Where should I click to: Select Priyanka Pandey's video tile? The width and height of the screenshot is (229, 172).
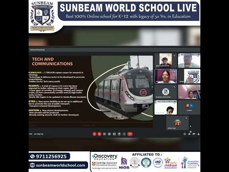pyautogui.click(x=189, y=61)
